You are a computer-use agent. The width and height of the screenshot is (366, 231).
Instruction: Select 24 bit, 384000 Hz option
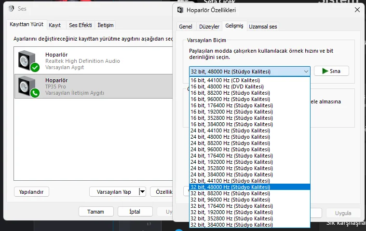pyautogui.click(x=249, y=174)
